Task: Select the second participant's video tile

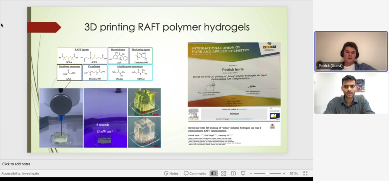Action: point(351,94)
